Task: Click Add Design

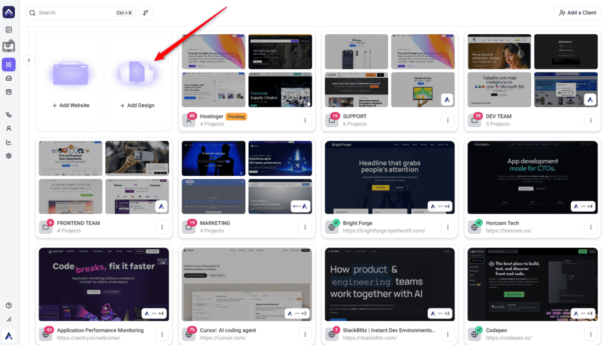Action: pyautogui.click(x=137, y=81)
